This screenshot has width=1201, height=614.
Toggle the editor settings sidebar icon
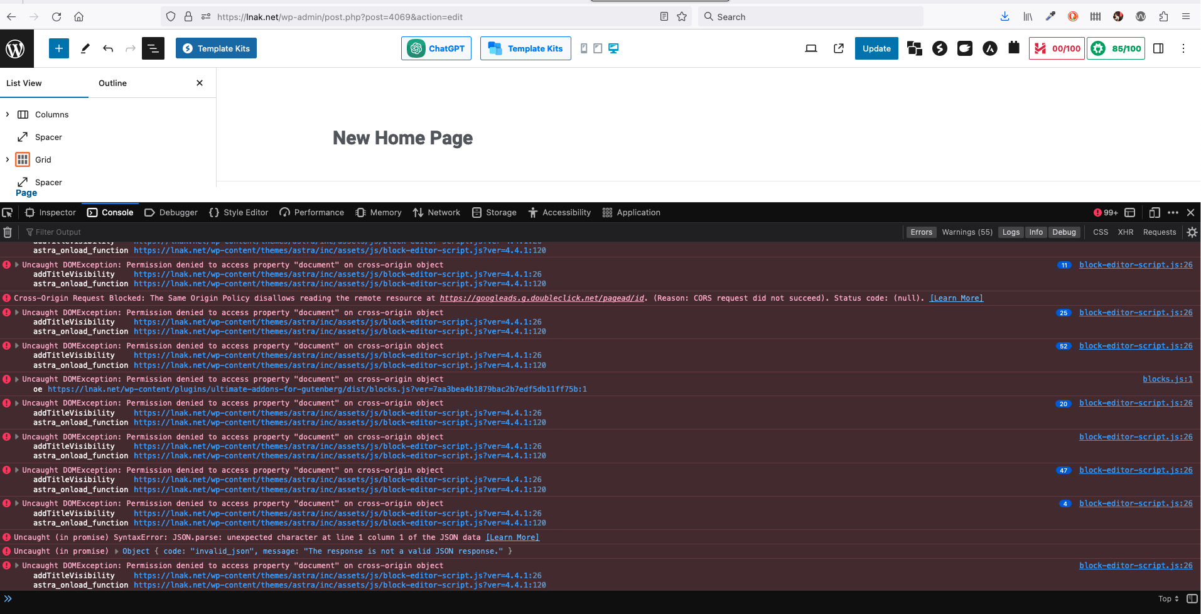click(x=1159, y=48)
